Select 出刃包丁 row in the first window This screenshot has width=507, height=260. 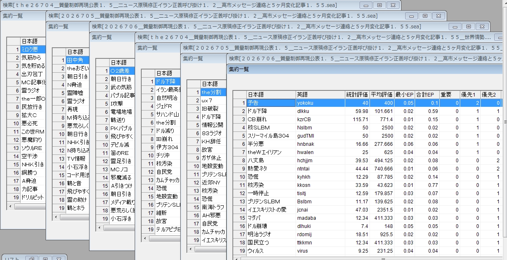(x=33, y=74)
